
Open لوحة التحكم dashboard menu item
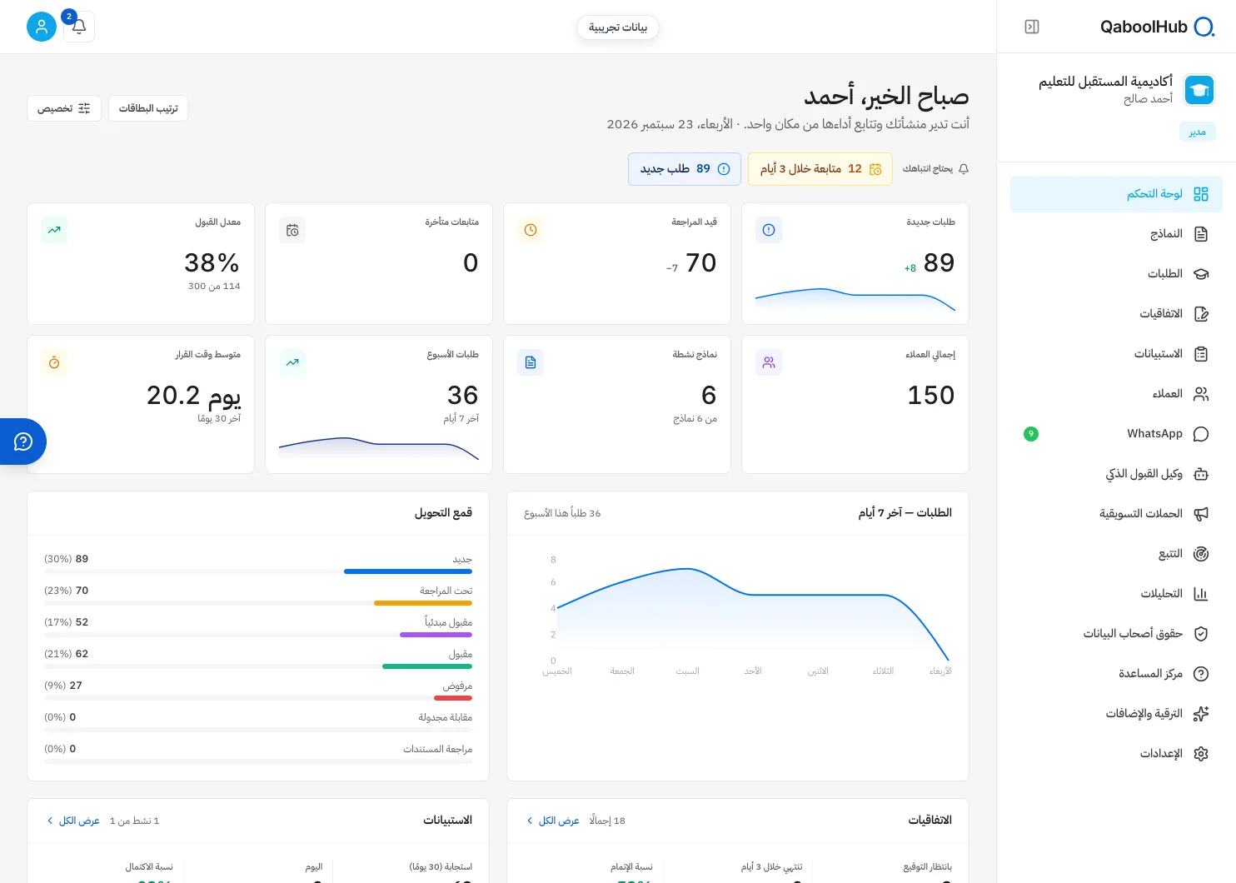1116,194
